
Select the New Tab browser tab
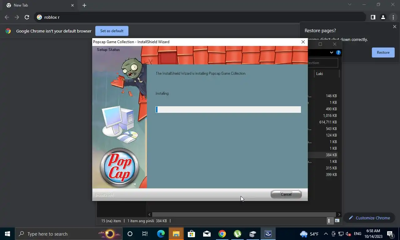pyautogui.click(x=40, y=5)
